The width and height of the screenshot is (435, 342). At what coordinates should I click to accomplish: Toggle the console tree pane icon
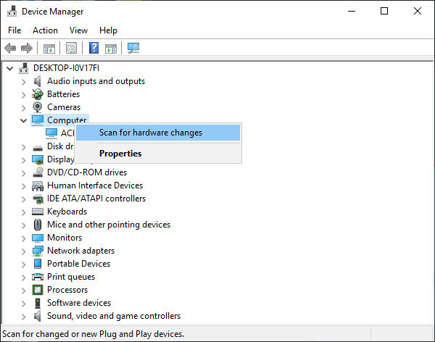tap(49, 49)
